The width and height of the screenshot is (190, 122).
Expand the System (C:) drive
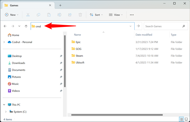pos(6,112)
